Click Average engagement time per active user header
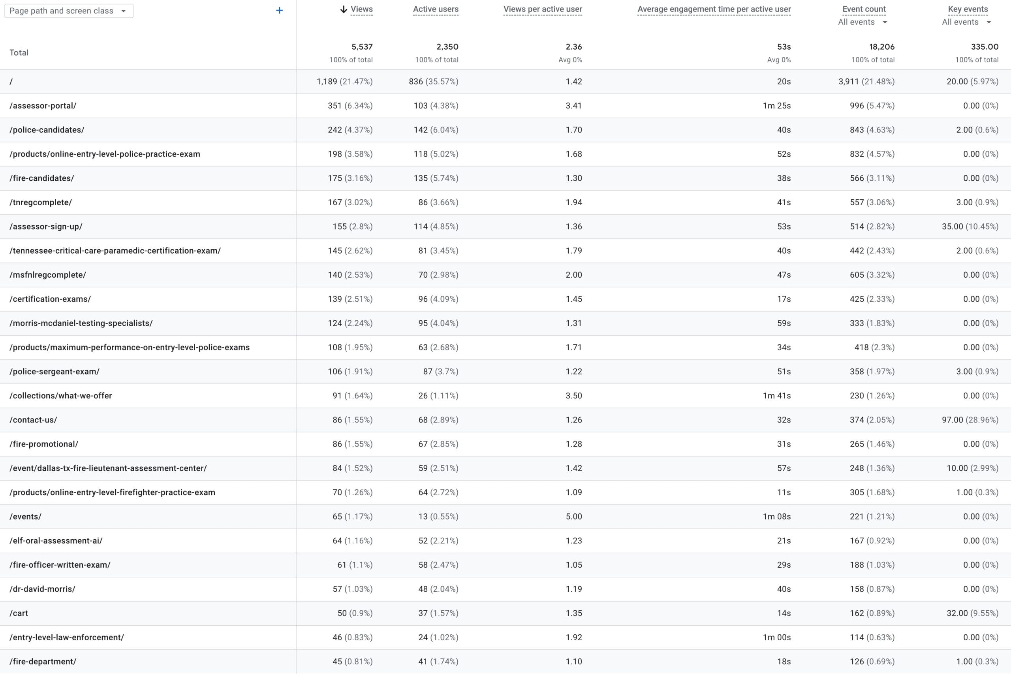Viewport: 1011px width, 677px height. [714, 9]
